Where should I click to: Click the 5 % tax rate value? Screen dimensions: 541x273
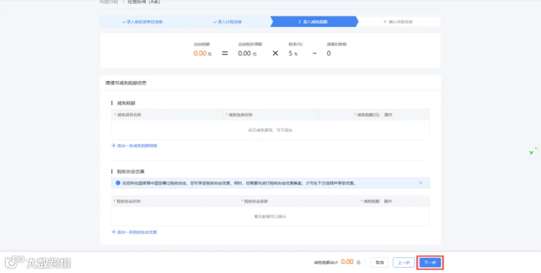coord(293,53)
